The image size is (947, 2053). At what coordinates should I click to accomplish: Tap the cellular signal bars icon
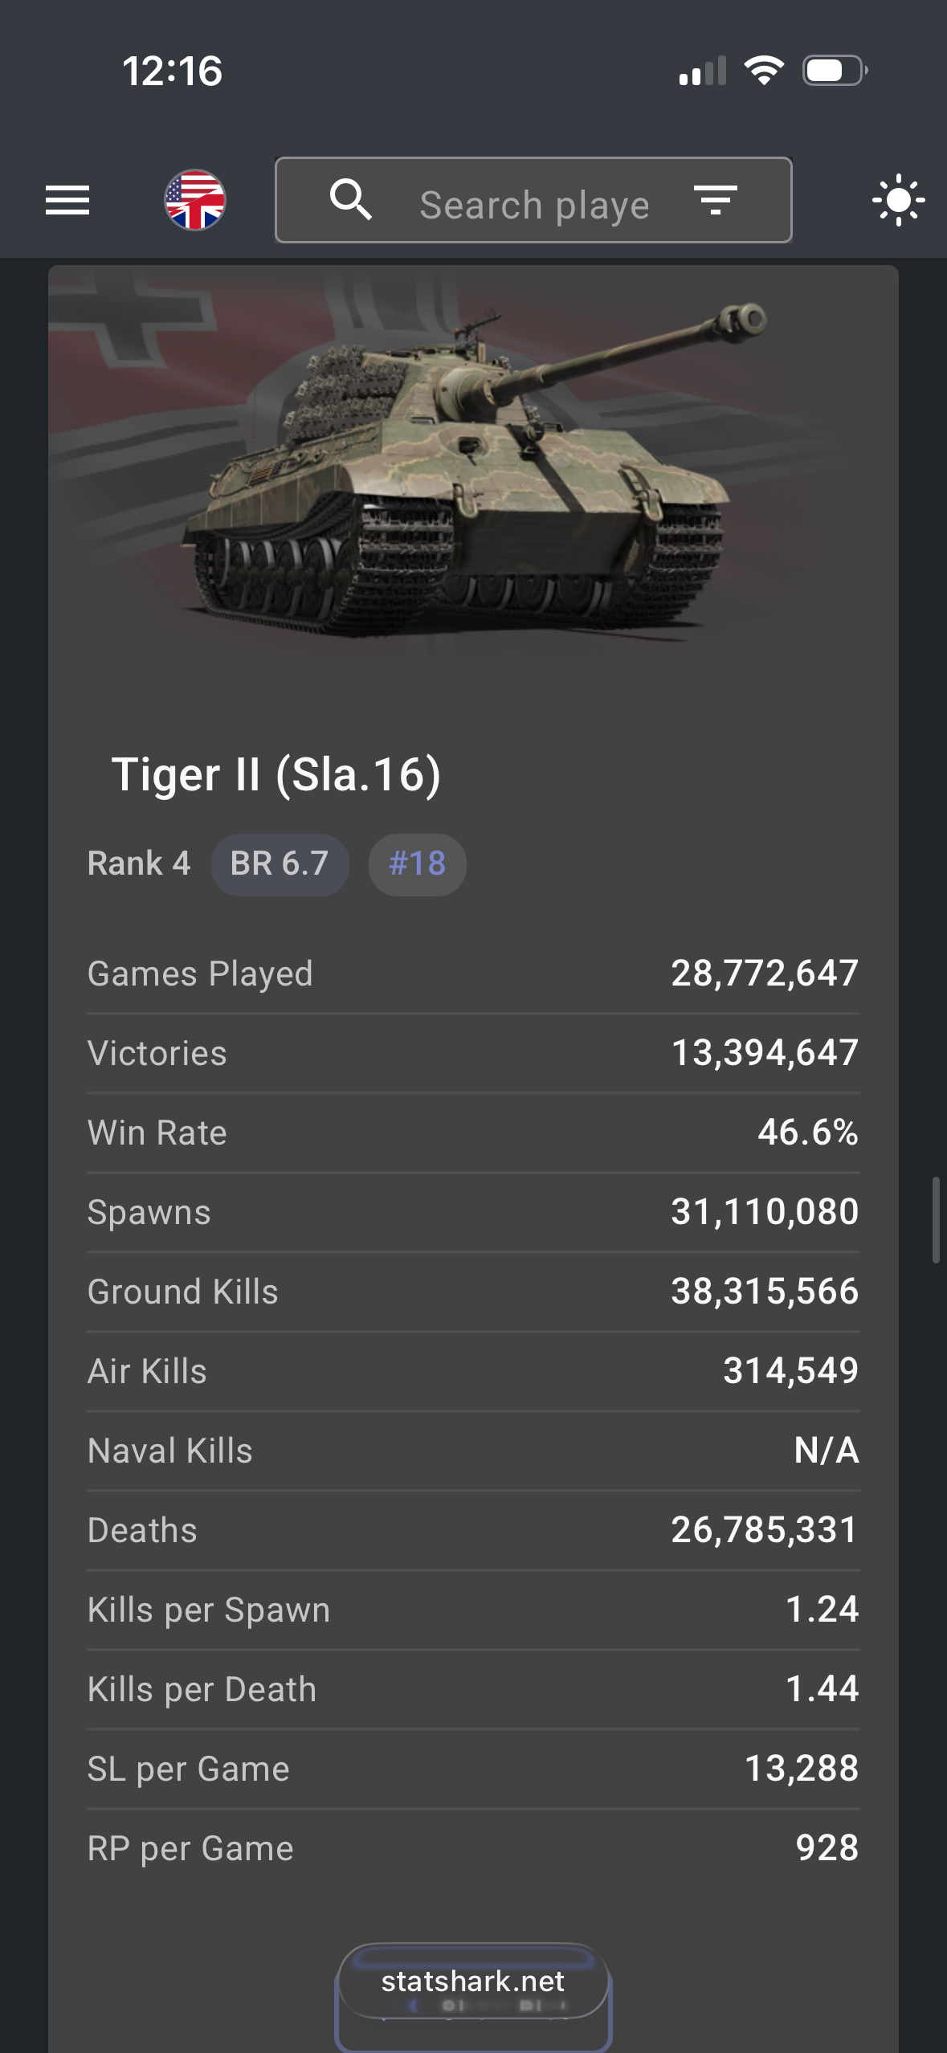[702, 71]
